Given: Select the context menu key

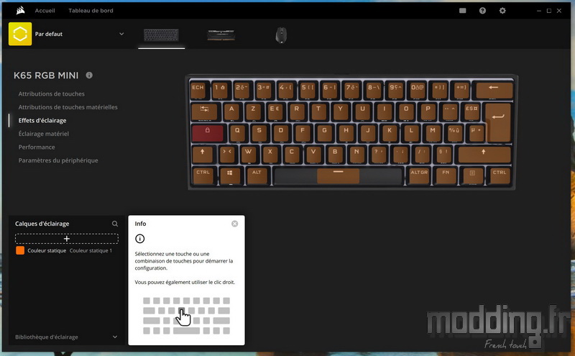Looking at the screenshot, I should pyautogui.click(x=472, y=175).
